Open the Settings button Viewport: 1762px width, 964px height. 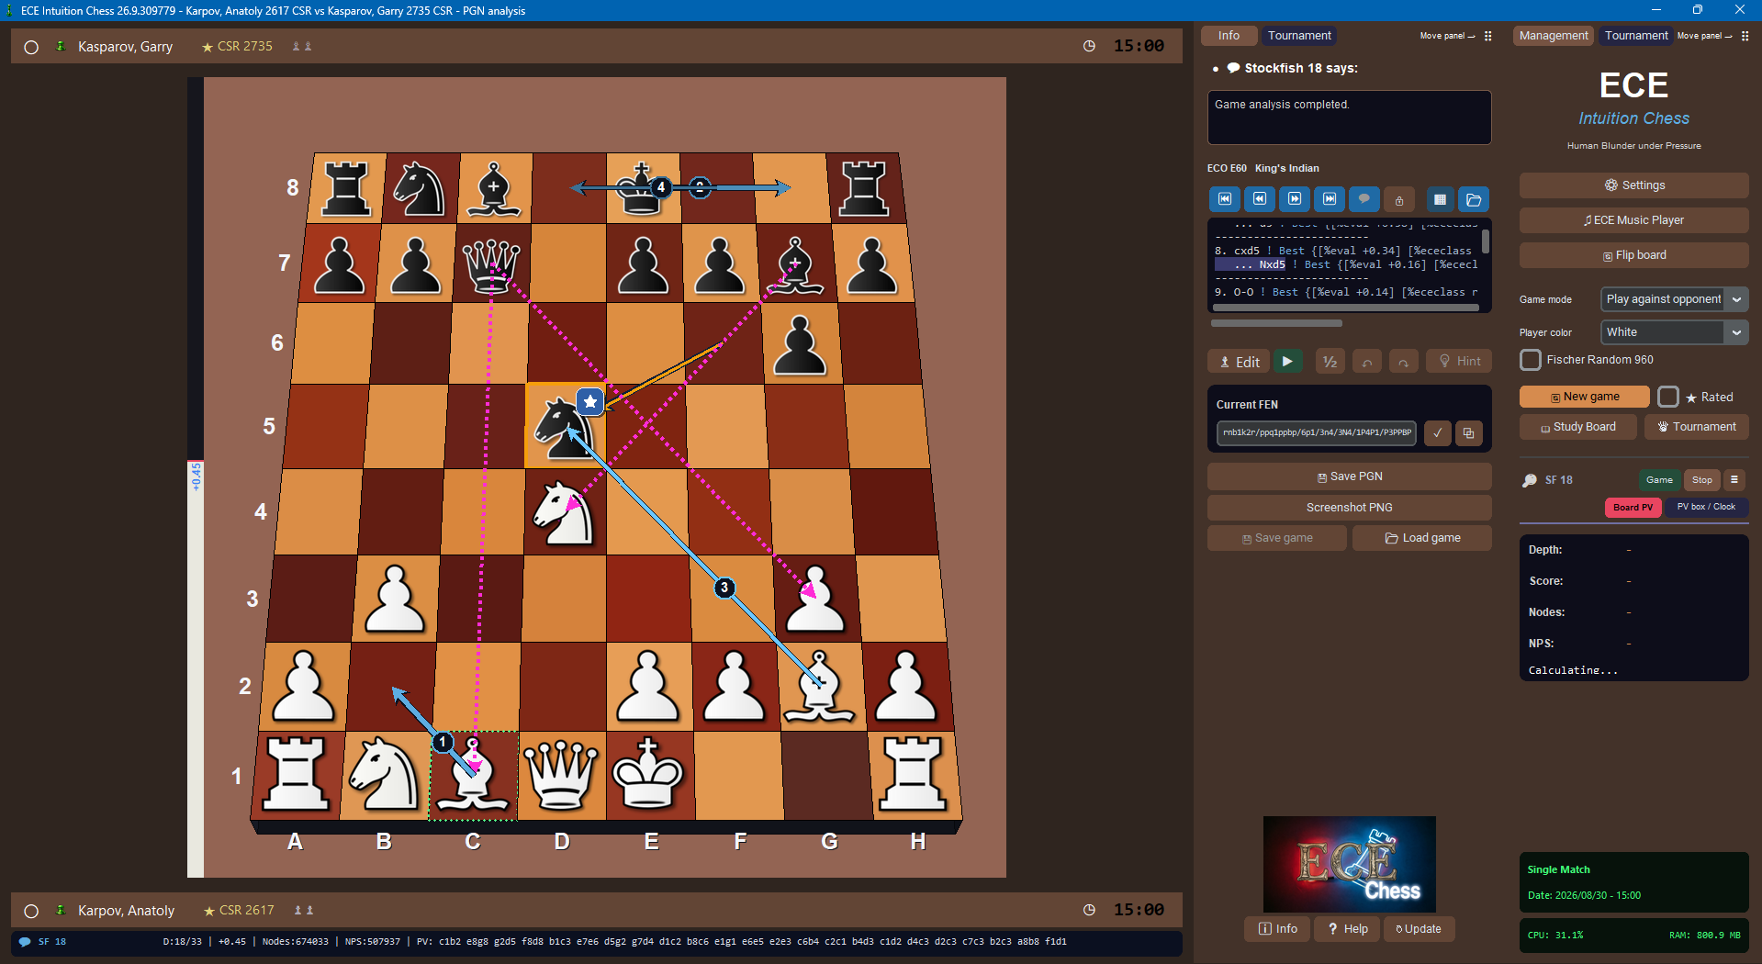click(x=1633, y=185)
